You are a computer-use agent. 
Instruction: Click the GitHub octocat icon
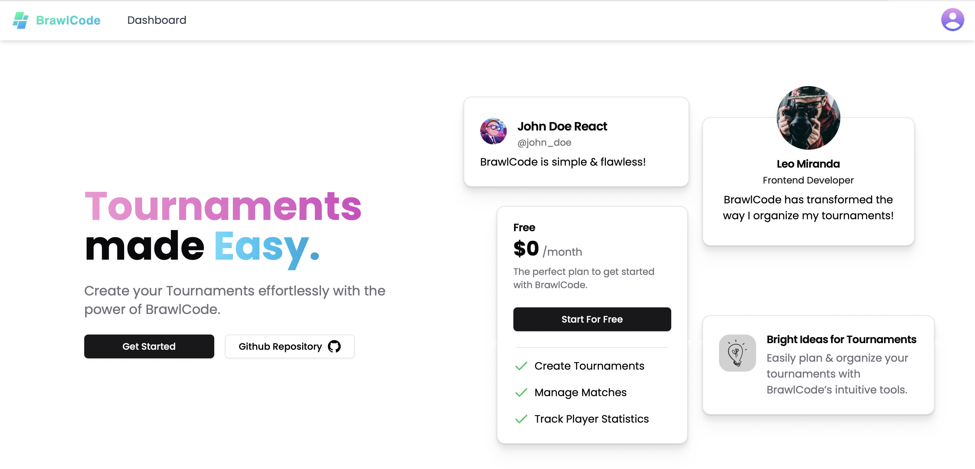click(334, 346)
